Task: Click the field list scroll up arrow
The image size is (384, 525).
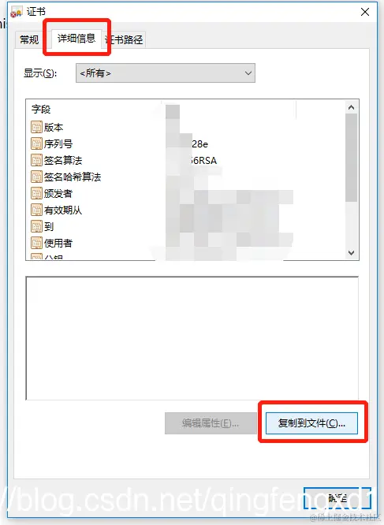Action: pos(351,107)
